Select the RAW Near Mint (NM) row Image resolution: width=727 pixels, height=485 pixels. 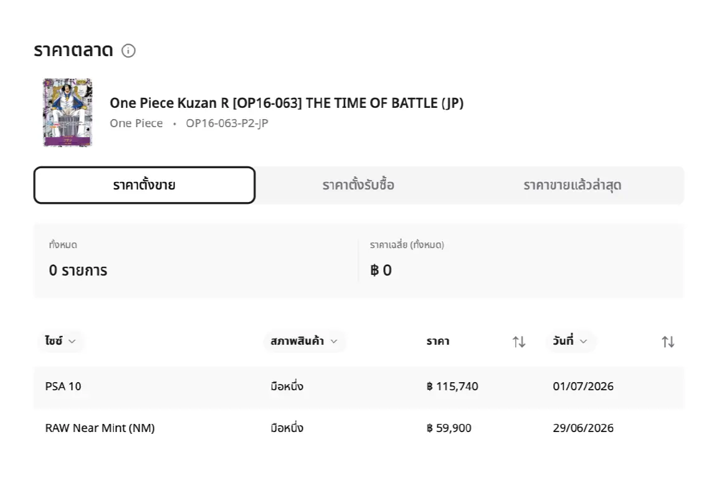coord(359,428)
